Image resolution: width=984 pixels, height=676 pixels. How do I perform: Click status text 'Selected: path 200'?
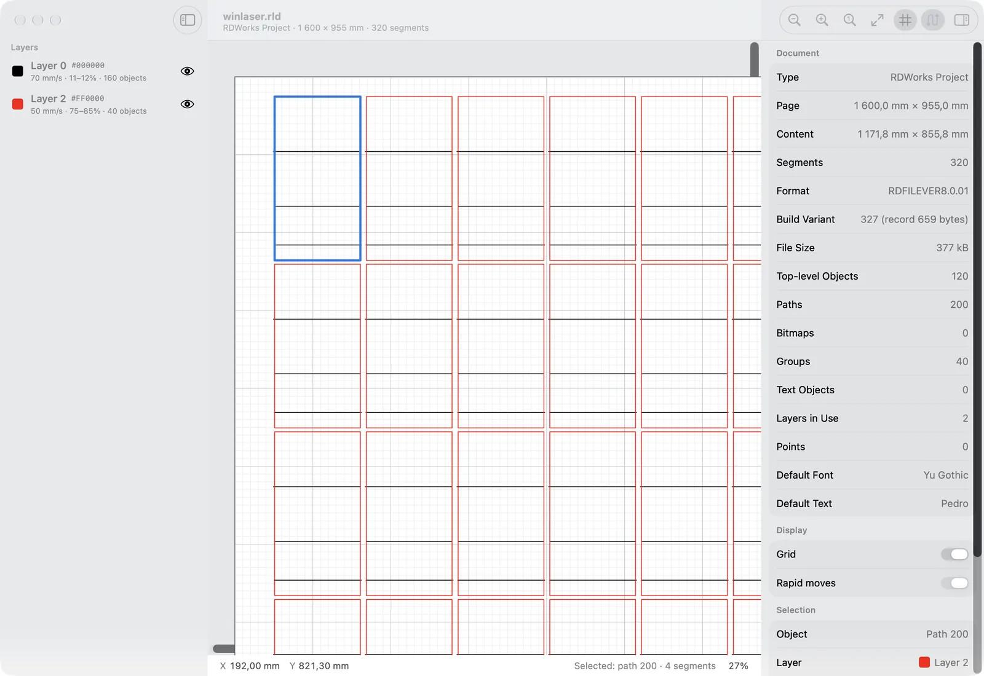(x=615, y=666)
